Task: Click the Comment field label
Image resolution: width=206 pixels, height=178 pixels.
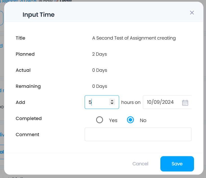Action: (28, 134)
